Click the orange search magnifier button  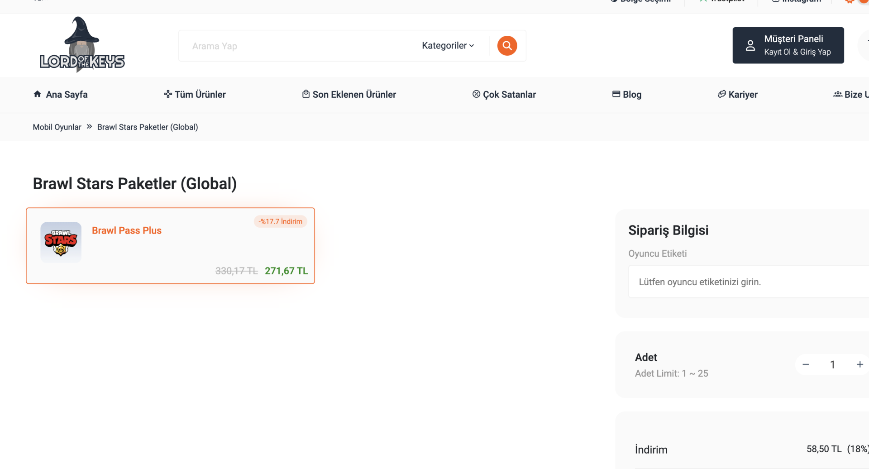pos(507,46)
